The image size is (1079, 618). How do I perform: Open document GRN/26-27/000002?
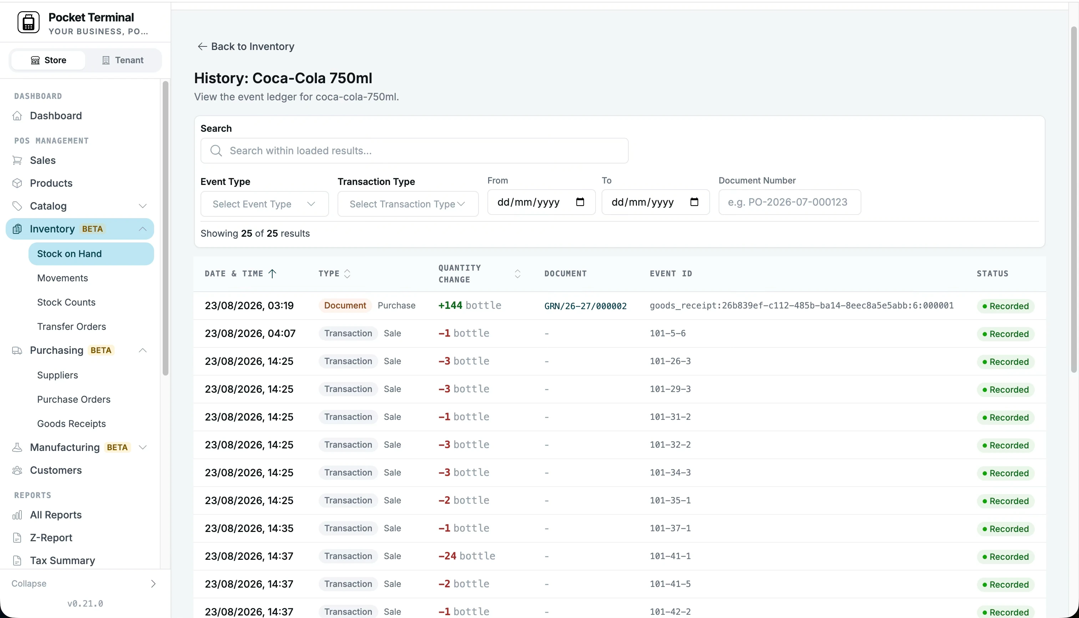[585, 306]
